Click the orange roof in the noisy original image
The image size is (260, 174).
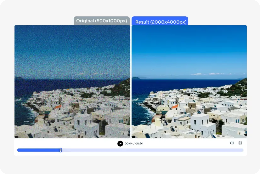pyautogui.click(x=58, y=107)
